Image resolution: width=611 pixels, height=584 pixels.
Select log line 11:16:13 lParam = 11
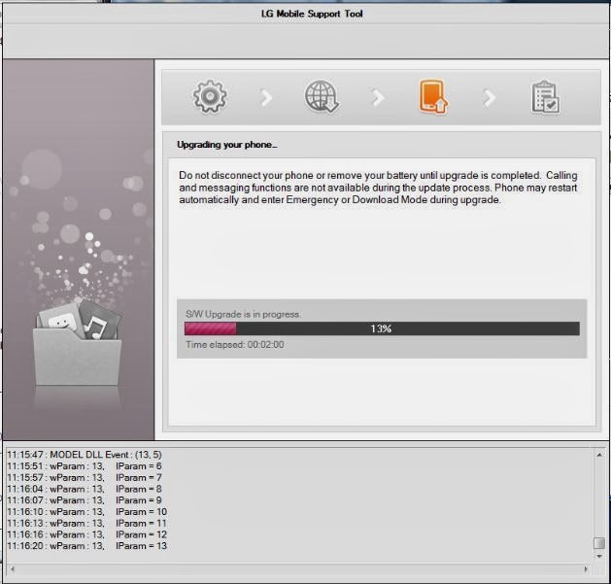pyautogui.click(x=86, y=523)
